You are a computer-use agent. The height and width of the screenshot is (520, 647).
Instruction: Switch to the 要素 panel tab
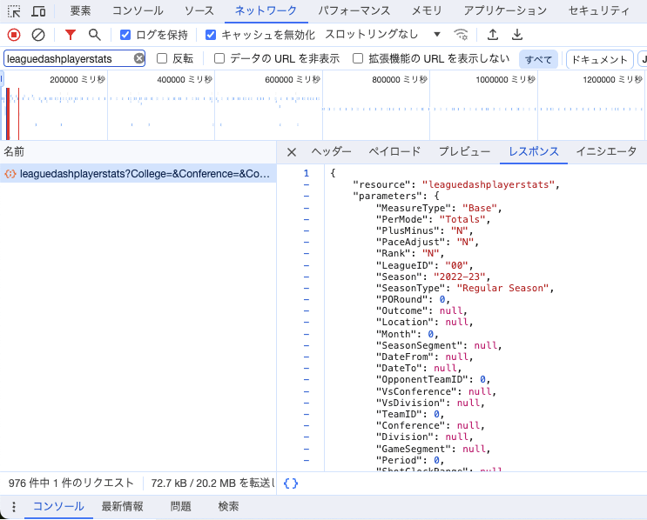click(80, 11)
